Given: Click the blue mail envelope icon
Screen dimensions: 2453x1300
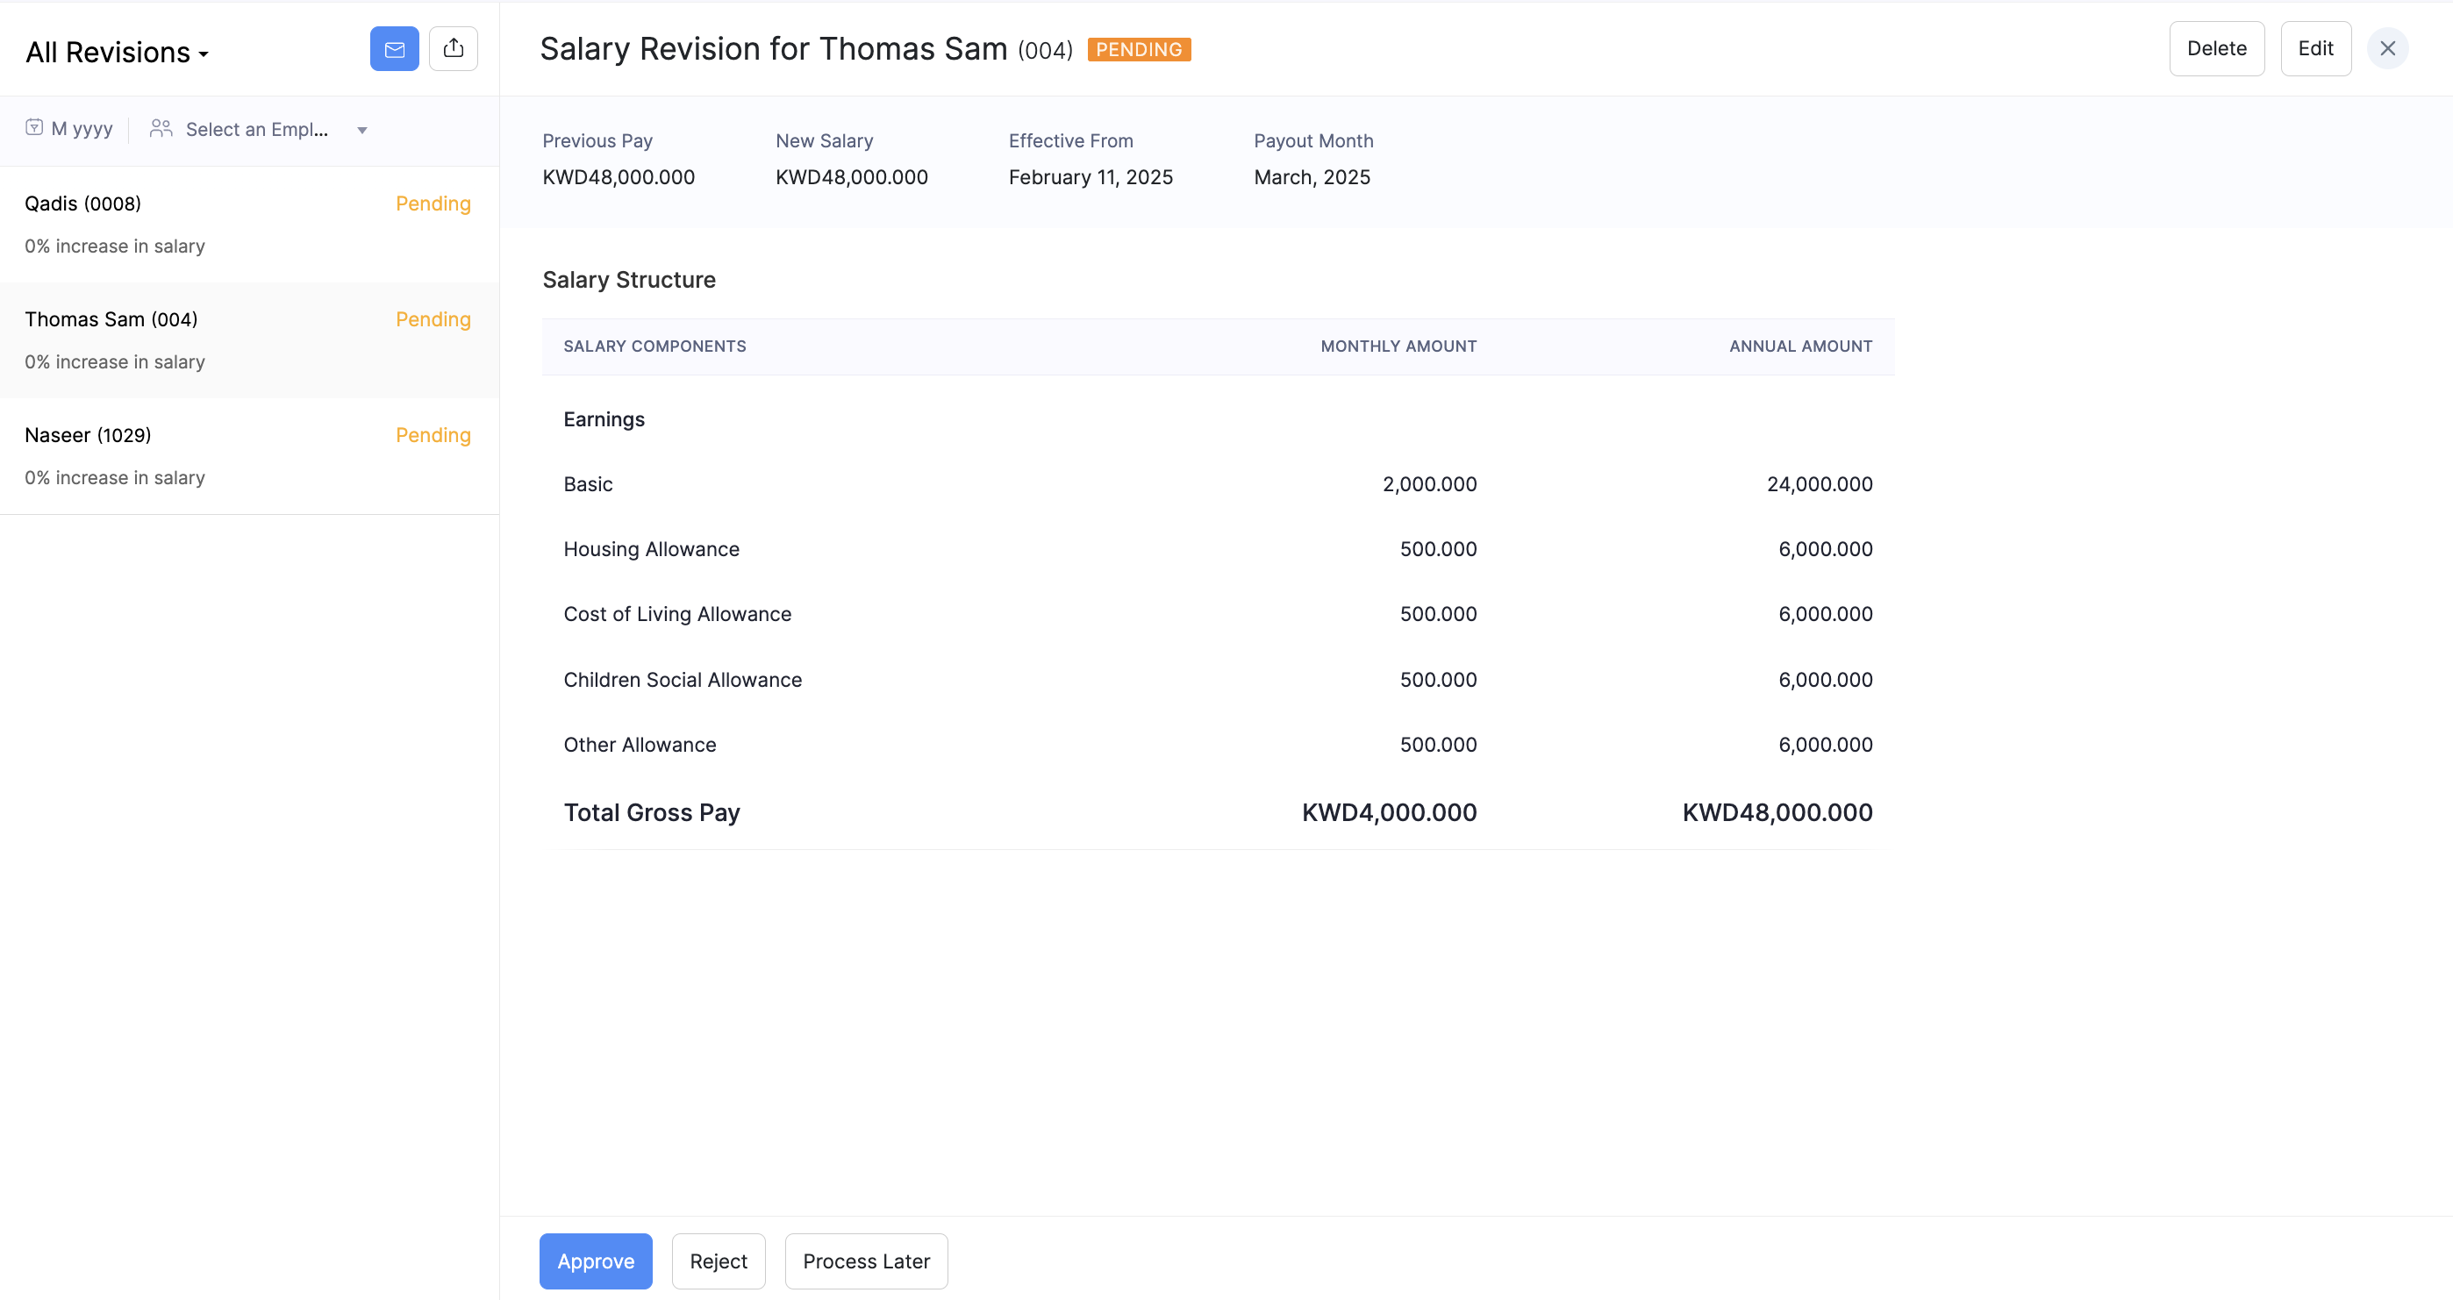Looking at the screenshot, I should pos(394,48).
